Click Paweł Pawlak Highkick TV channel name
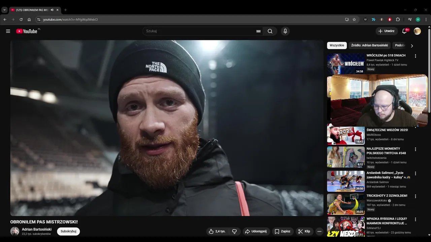The width and height of the screenshot is (431, 242). click(383, 60)
